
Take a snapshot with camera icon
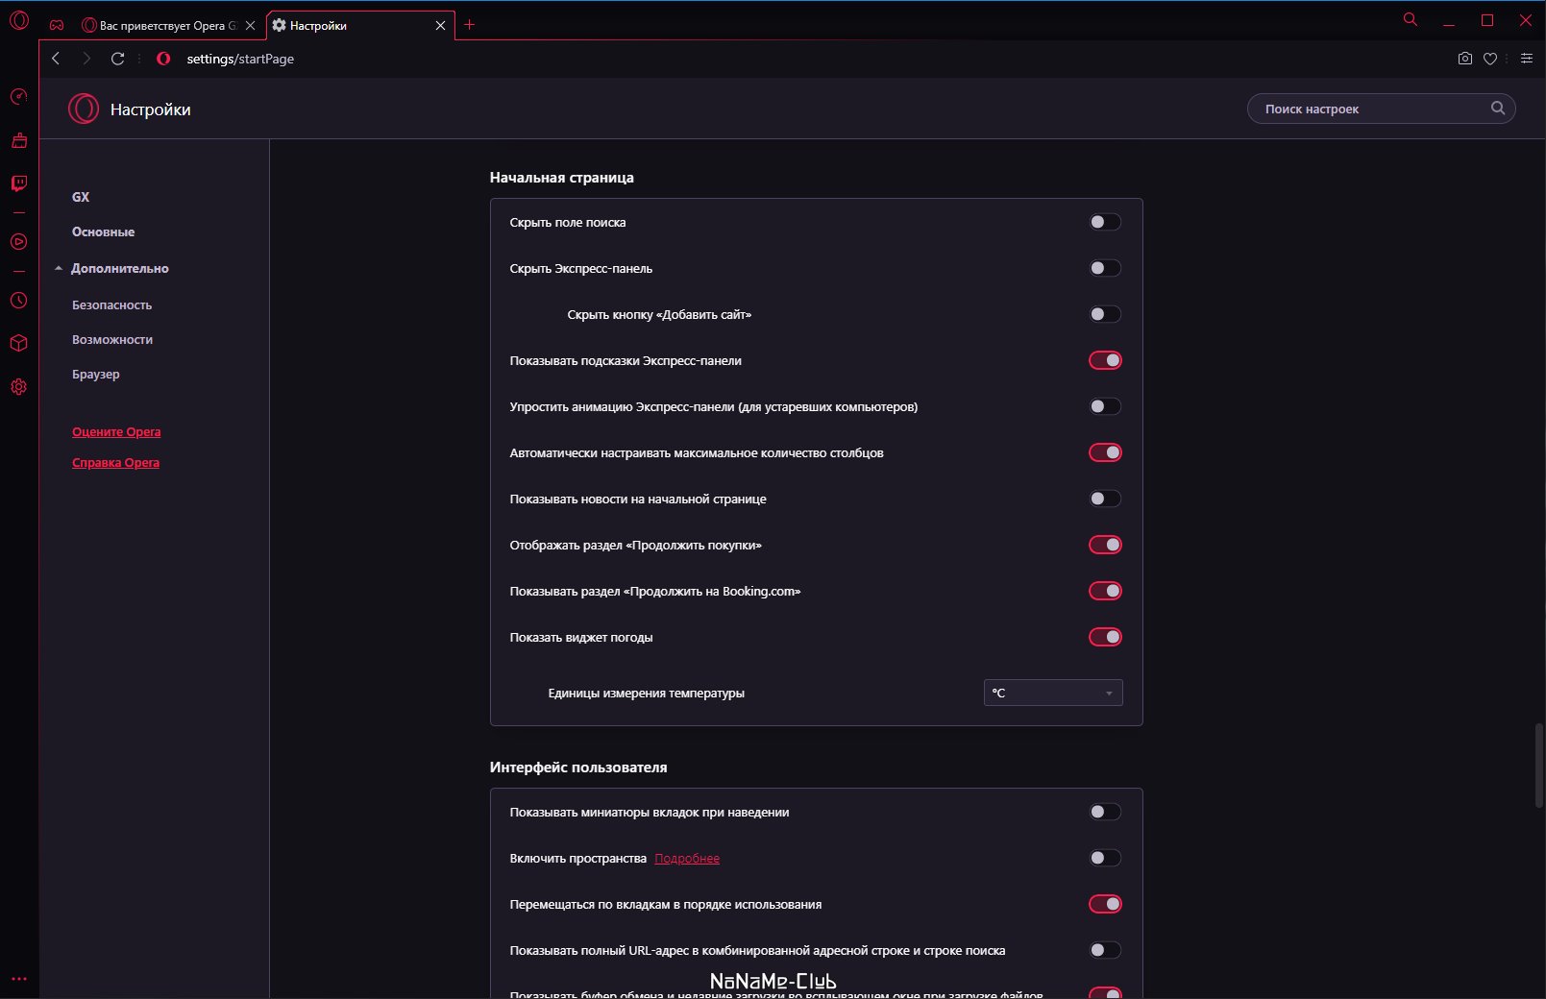click(x=1464, y=59)
